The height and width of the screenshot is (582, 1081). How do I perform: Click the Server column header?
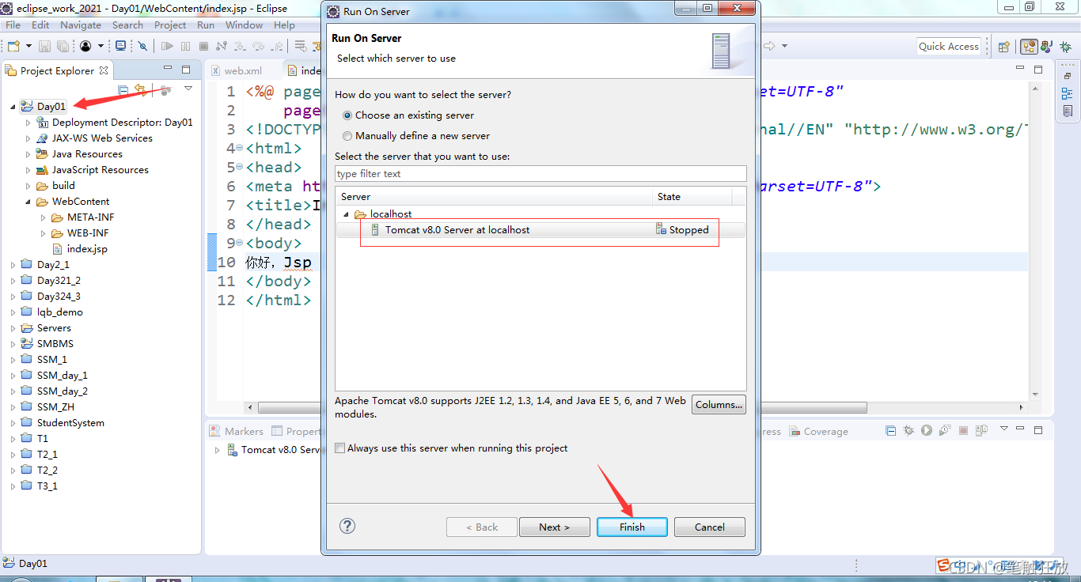(495, 197)
